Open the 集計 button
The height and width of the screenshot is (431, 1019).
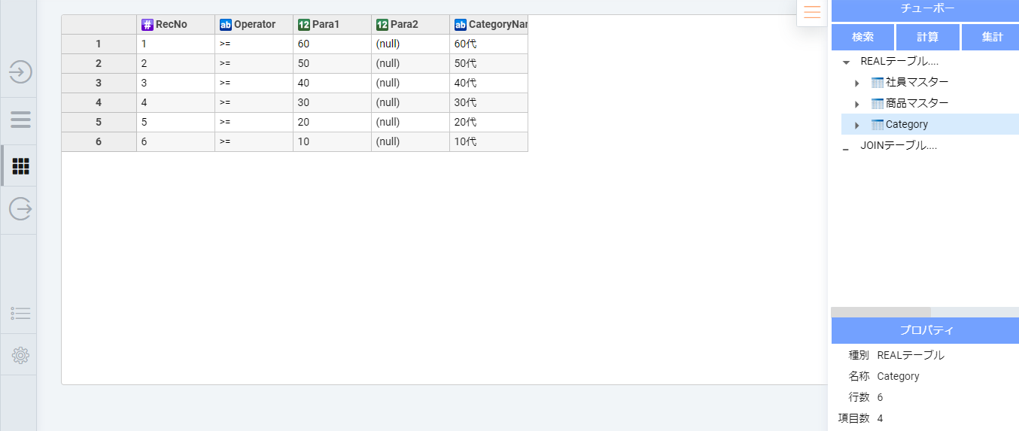[991, 37]
